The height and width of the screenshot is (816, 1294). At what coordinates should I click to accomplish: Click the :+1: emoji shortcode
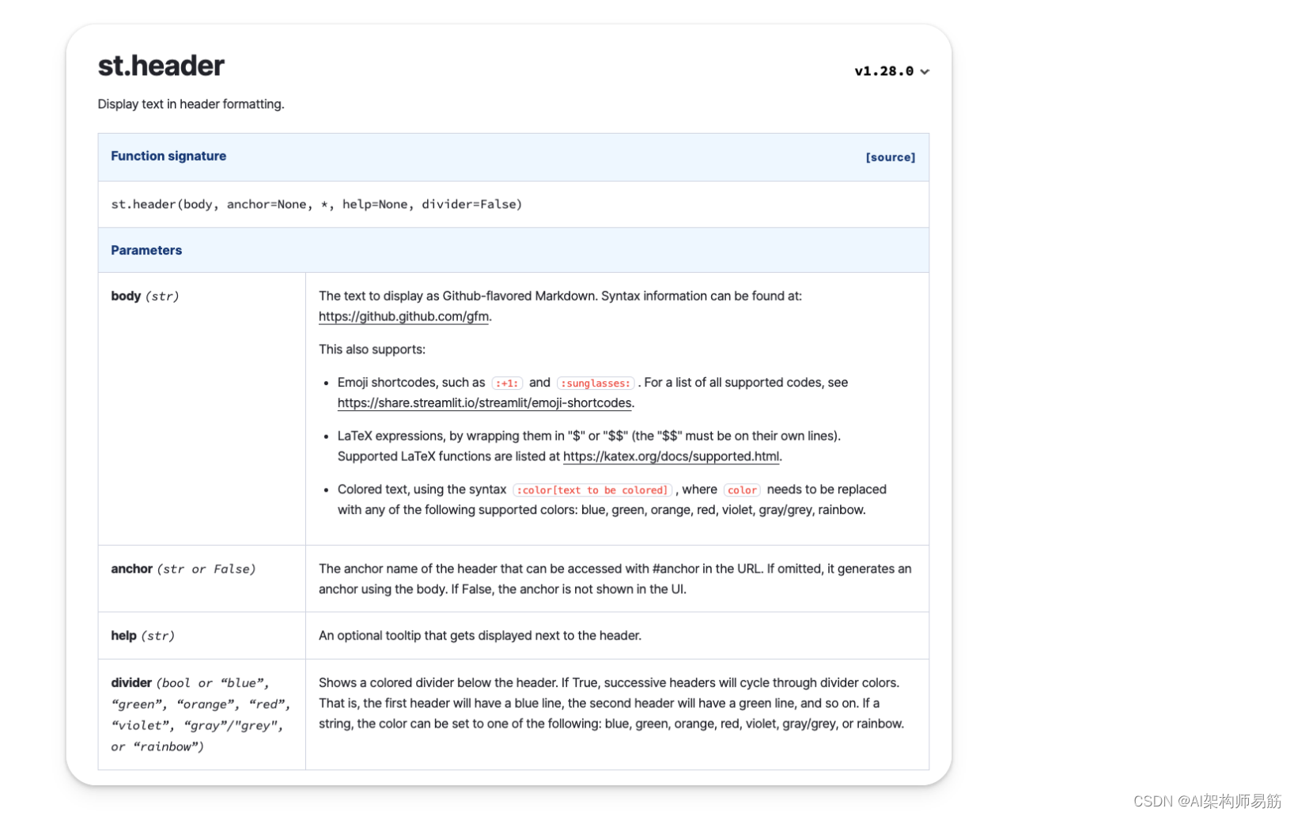(x=507, y=383)
